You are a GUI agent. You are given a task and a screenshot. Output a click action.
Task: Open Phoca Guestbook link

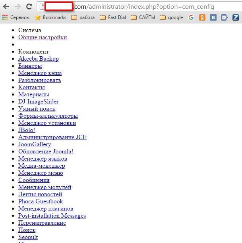click(x=41, y=201)
